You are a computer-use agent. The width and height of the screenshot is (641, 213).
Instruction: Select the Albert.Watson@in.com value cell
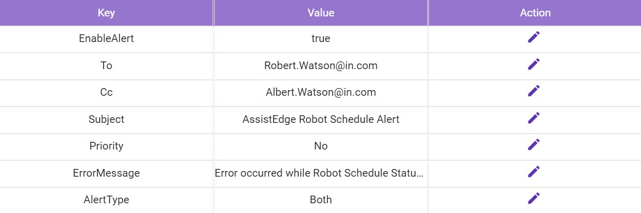tap(321, 93)
